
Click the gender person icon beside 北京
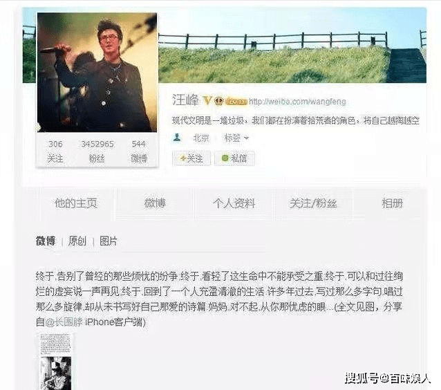177,138
